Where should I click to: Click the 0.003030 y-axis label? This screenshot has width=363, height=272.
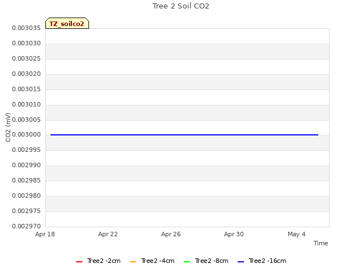(27, 43)
